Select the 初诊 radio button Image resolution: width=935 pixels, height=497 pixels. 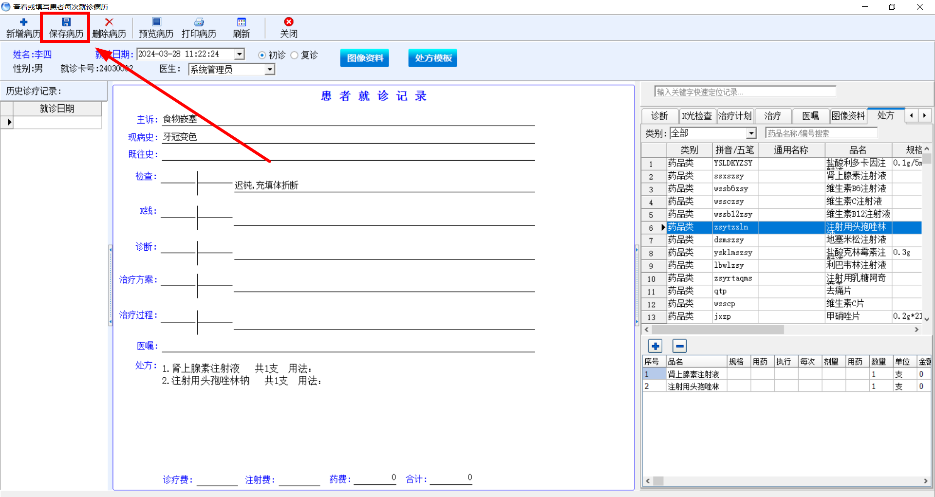pyautogui.click(x=262, y=55)
